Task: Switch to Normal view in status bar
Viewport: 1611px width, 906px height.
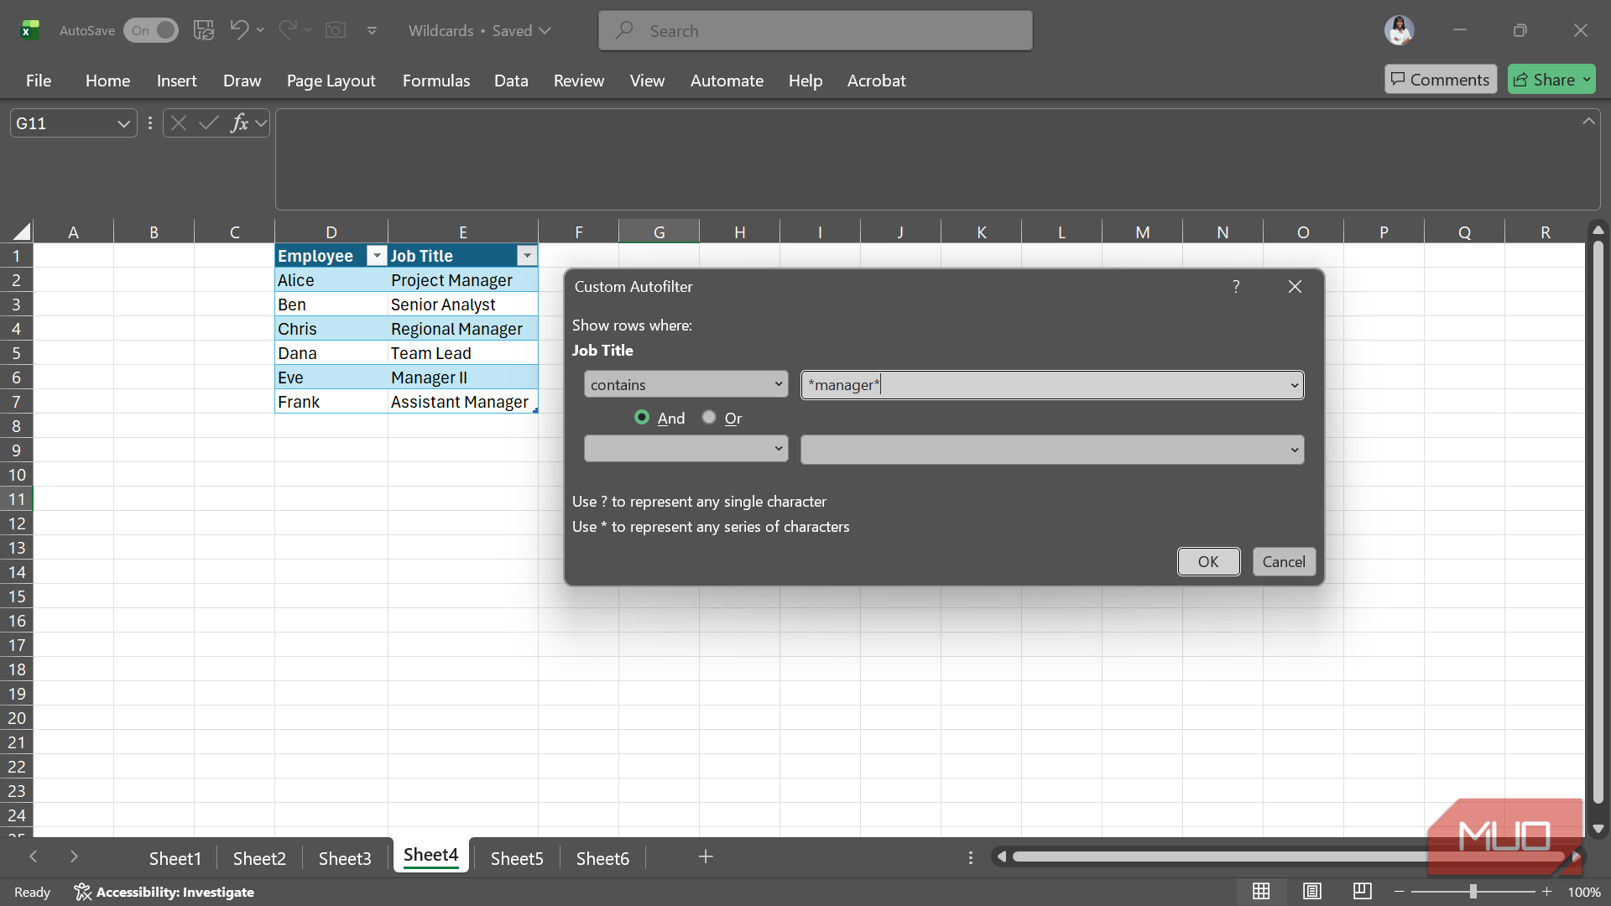Action: pos(1261,891)
